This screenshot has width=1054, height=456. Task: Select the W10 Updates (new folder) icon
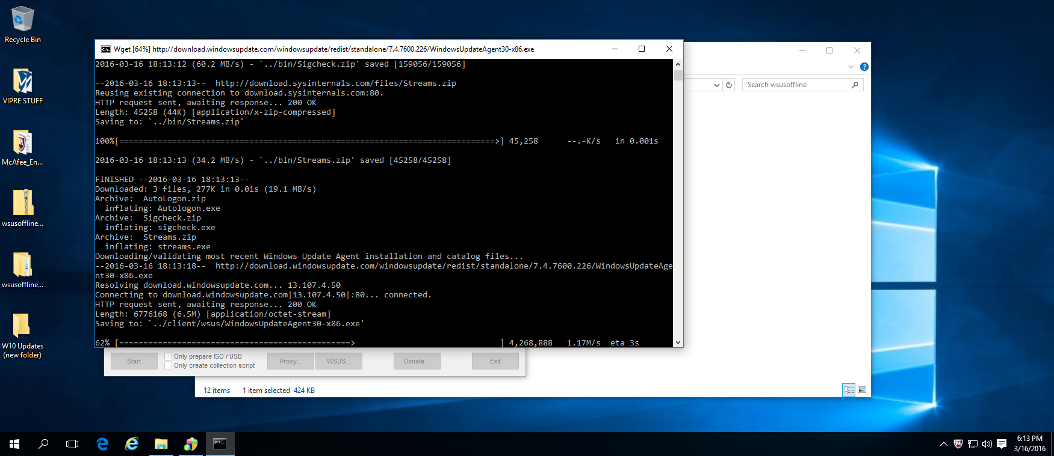22,336
